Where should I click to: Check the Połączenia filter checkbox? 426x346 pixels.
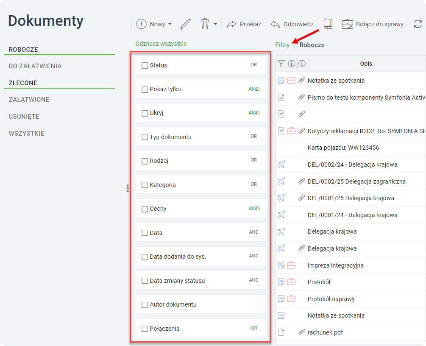pyautogui.click(x=145, y=329)
